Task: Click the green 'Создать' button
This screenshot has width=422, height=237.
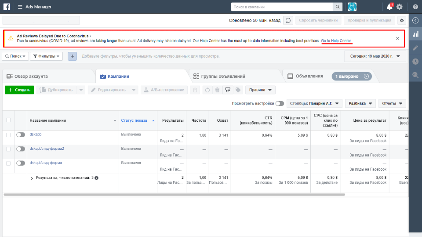Action: point(19,90)
